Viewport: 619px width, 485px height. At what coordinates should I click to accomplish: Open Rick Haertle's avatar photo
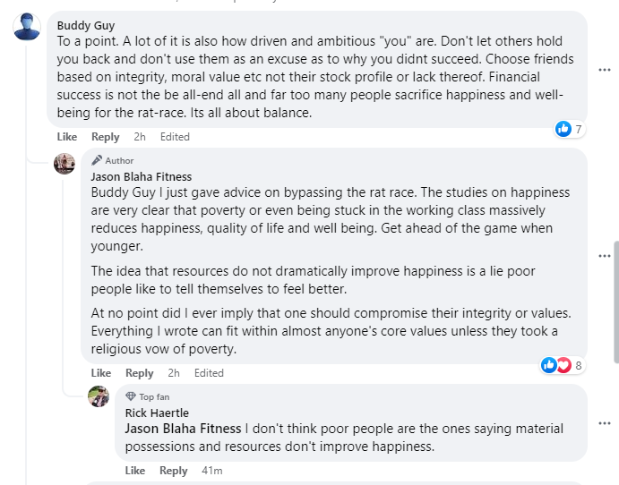99,396
